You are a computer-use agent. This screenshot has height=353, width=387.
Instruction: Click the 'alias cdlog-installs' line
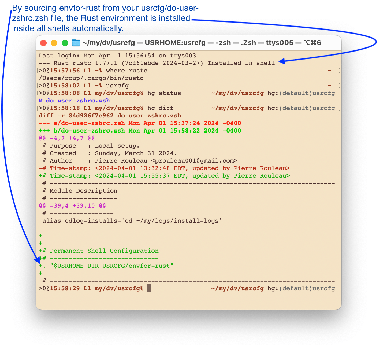[x=132, y=221]
